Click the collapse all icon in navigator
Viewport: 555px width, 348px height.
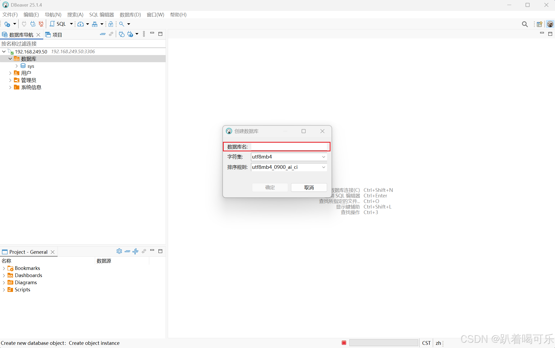[x=103, y=34]
